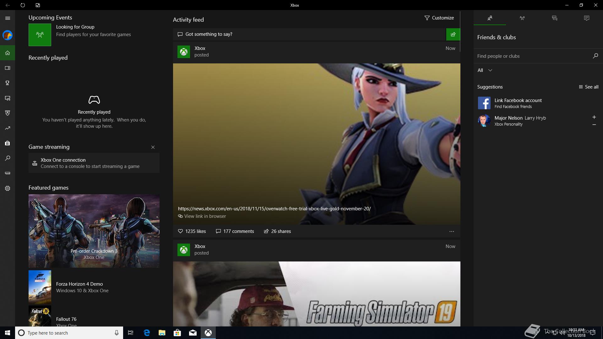This screenshot has width=603, height=339.
Task: Click Xbox One connection panel
Action: pyautogui.click(x=94, y=163)
